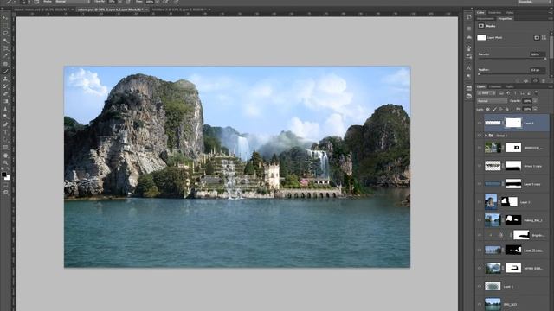The height and width of the screenshot is (311, 554).
Task: Toggle visibility of Layer 1
Action: coord(480,286)
